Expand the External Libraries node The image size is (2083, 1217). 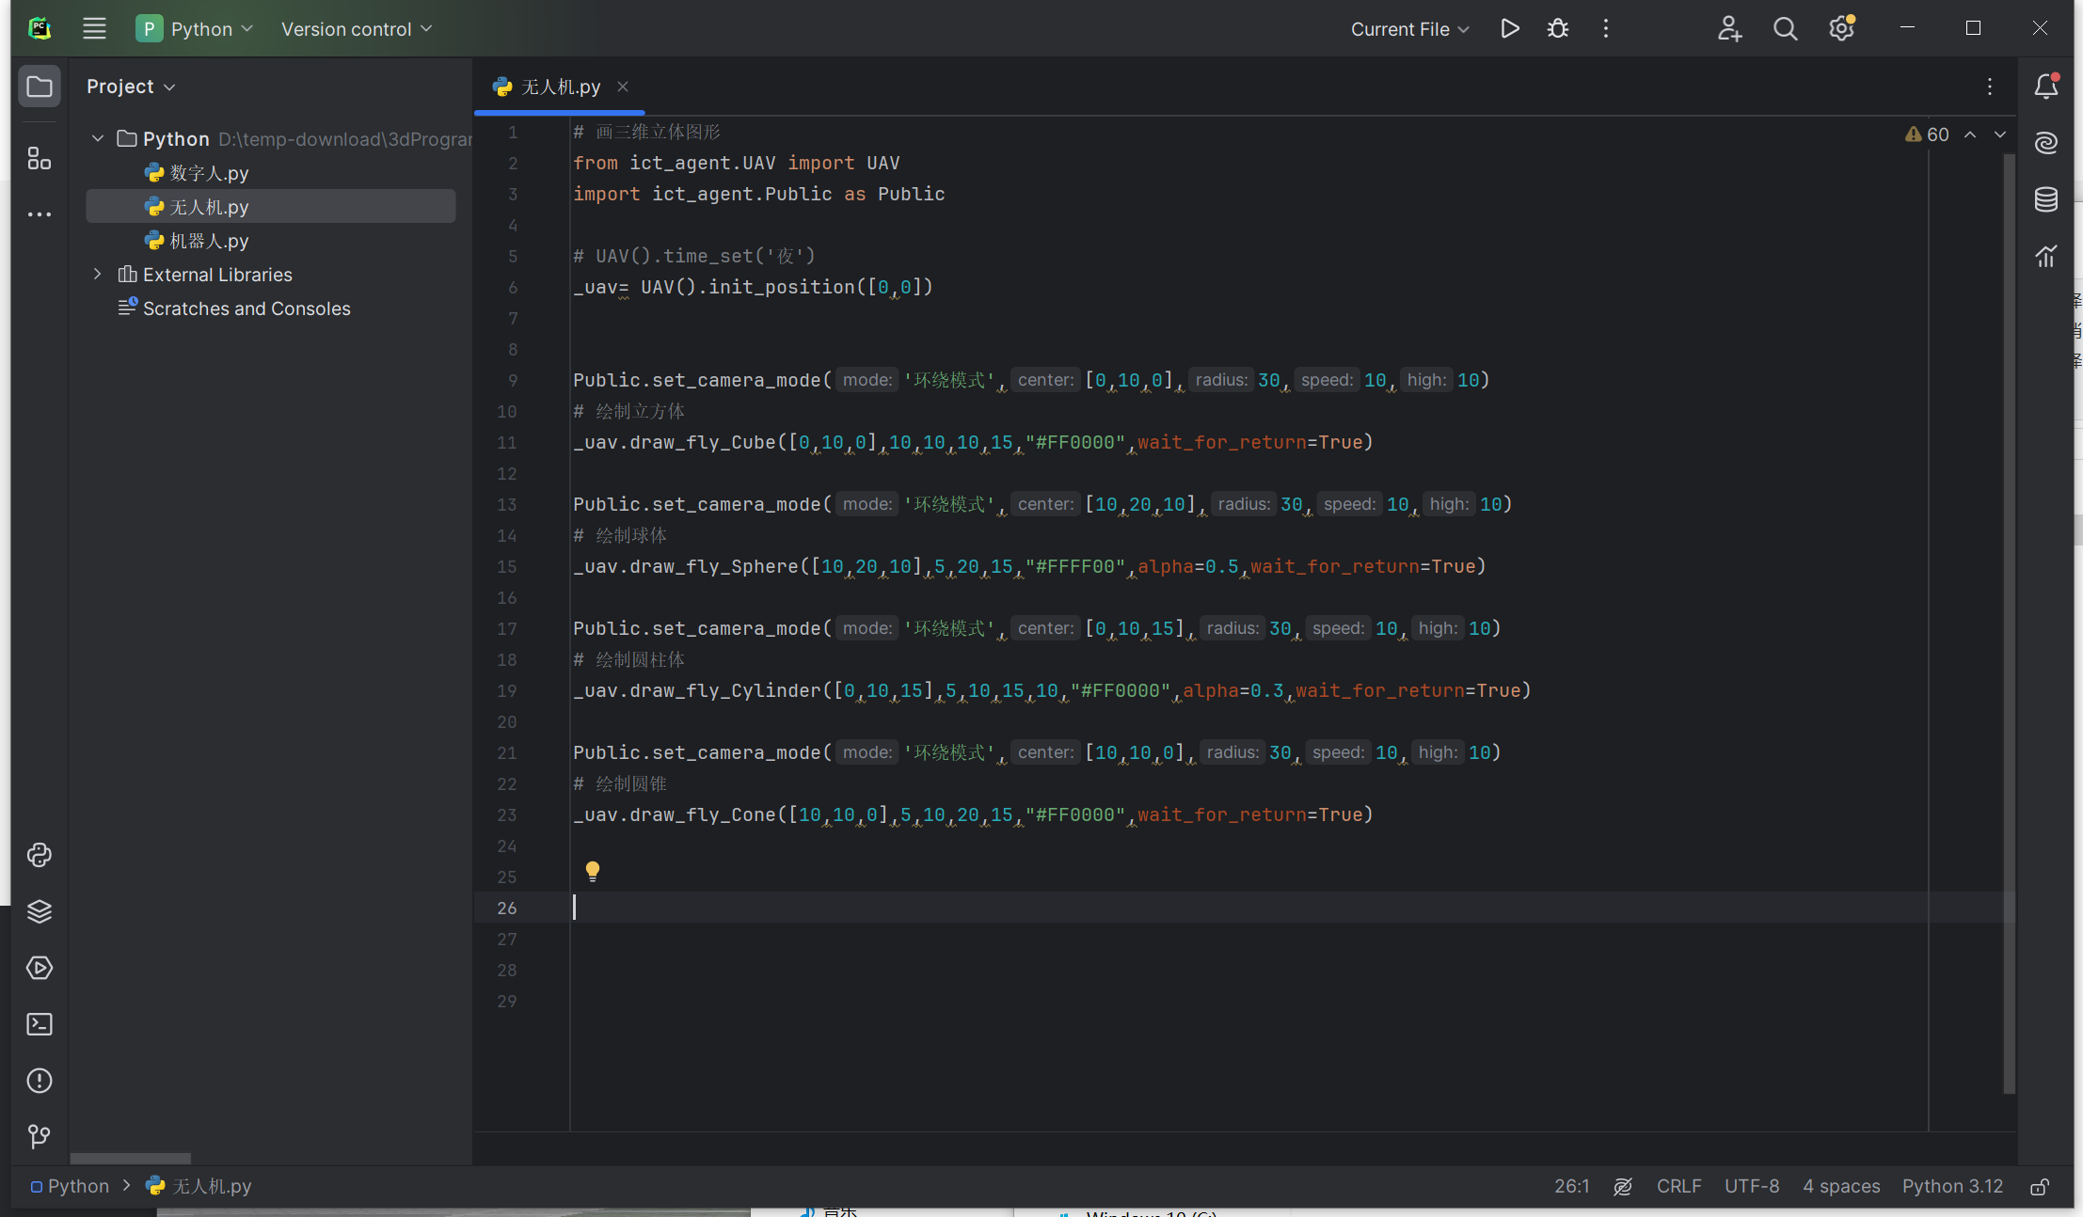[x=98, y=274]
